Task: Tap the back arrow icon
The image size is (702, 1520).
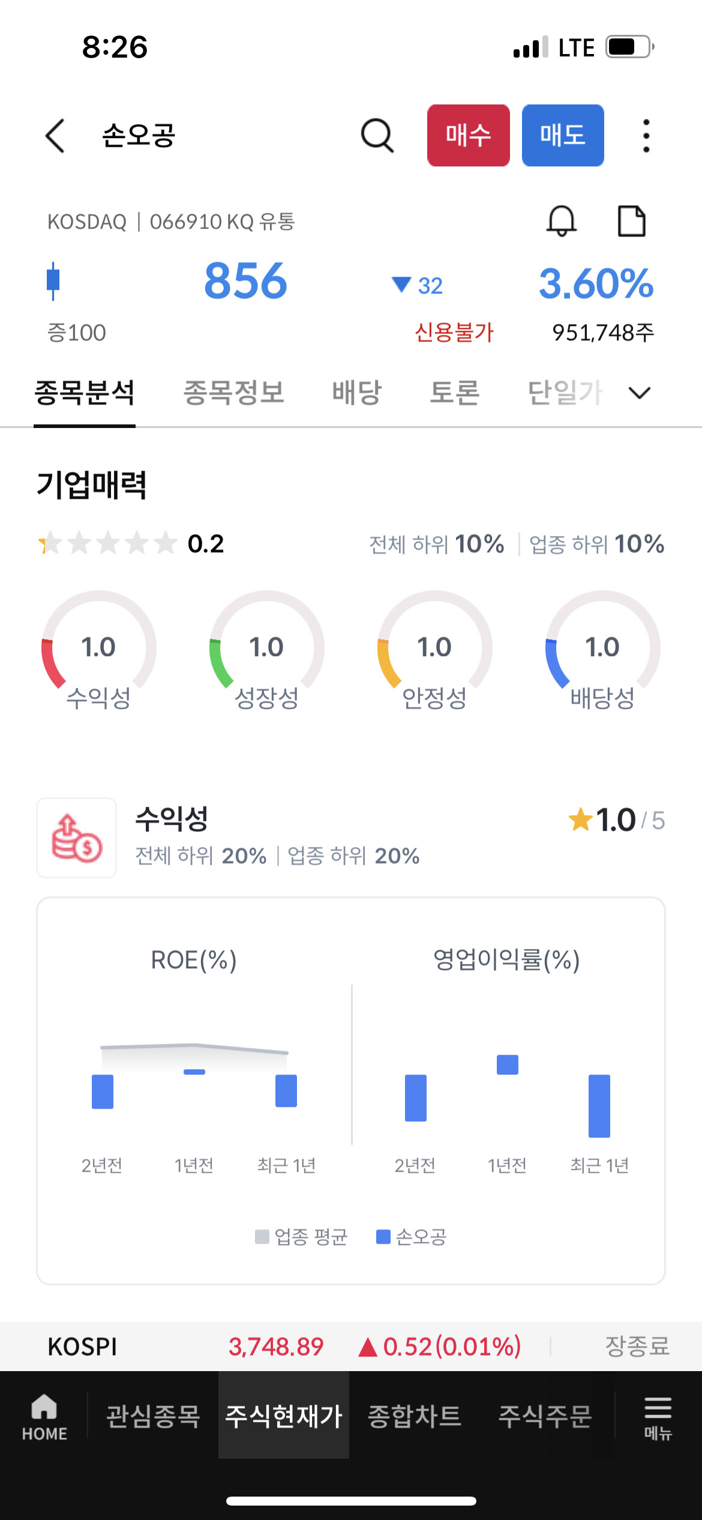Action: 55,136
